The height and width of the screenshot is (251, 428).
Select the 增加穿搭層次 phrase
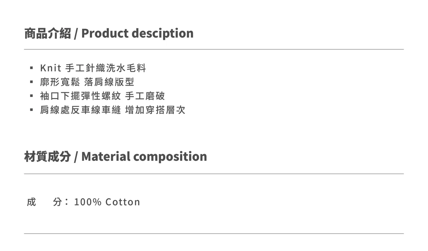(156, 110)
